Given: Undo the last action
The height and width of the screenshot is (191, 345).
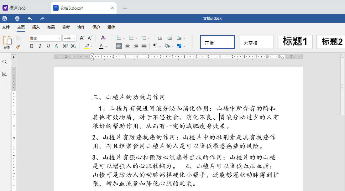Looking at the screenshot, I should [x=30, y=18].
